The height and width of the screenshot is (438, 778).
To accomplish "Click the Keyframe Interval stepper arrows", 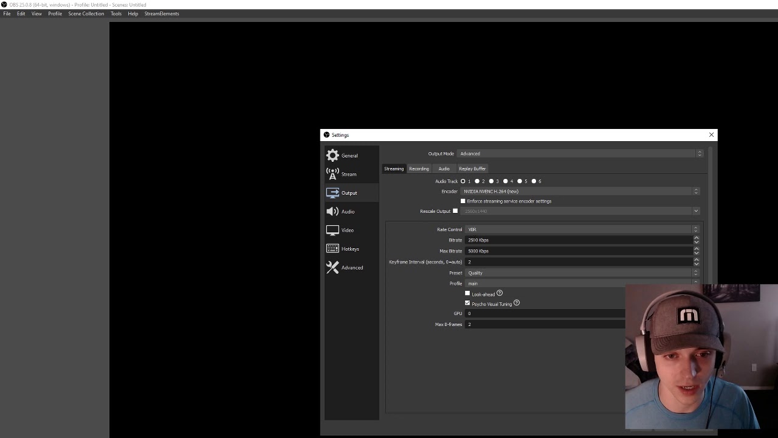I will tap(697, 262).
